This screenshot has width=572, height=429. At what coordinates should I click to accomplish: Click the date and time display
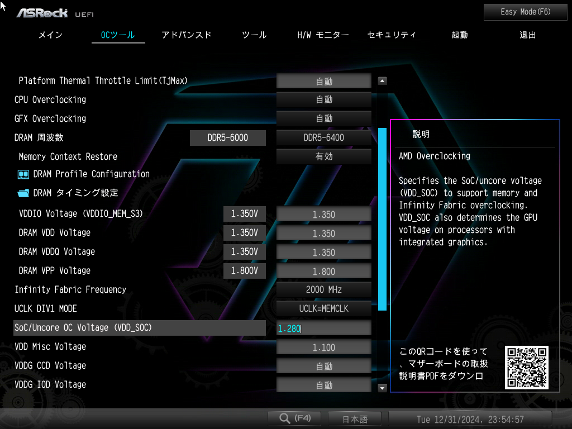470,419
